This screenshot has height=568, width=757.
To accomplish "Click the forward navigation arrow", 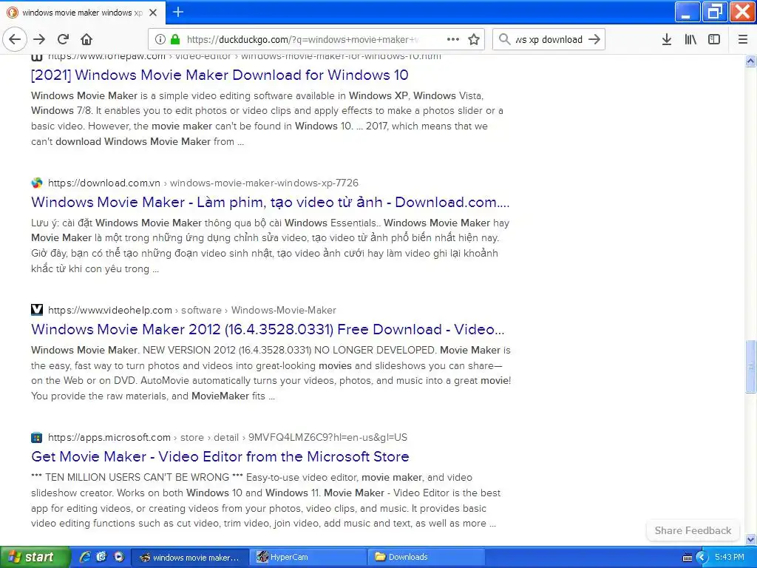I will click(x=39, y=39).
